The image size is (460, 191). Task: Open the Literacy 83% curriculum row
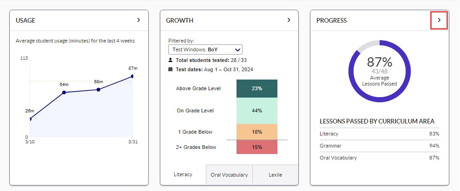click(x=379, y=134)
